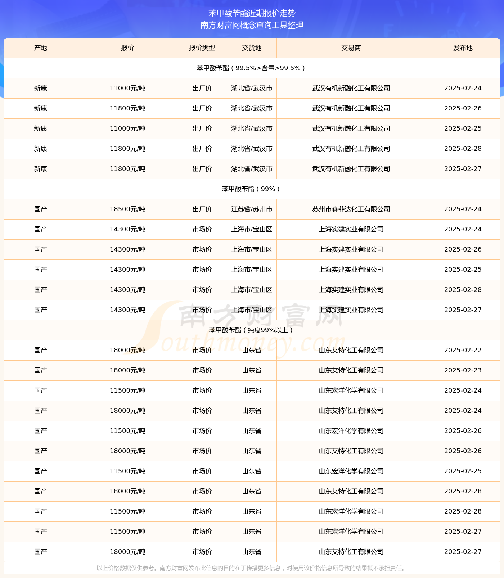Click date 2025-02-28 in the 山东宏洋化学 row

(463, 511)
